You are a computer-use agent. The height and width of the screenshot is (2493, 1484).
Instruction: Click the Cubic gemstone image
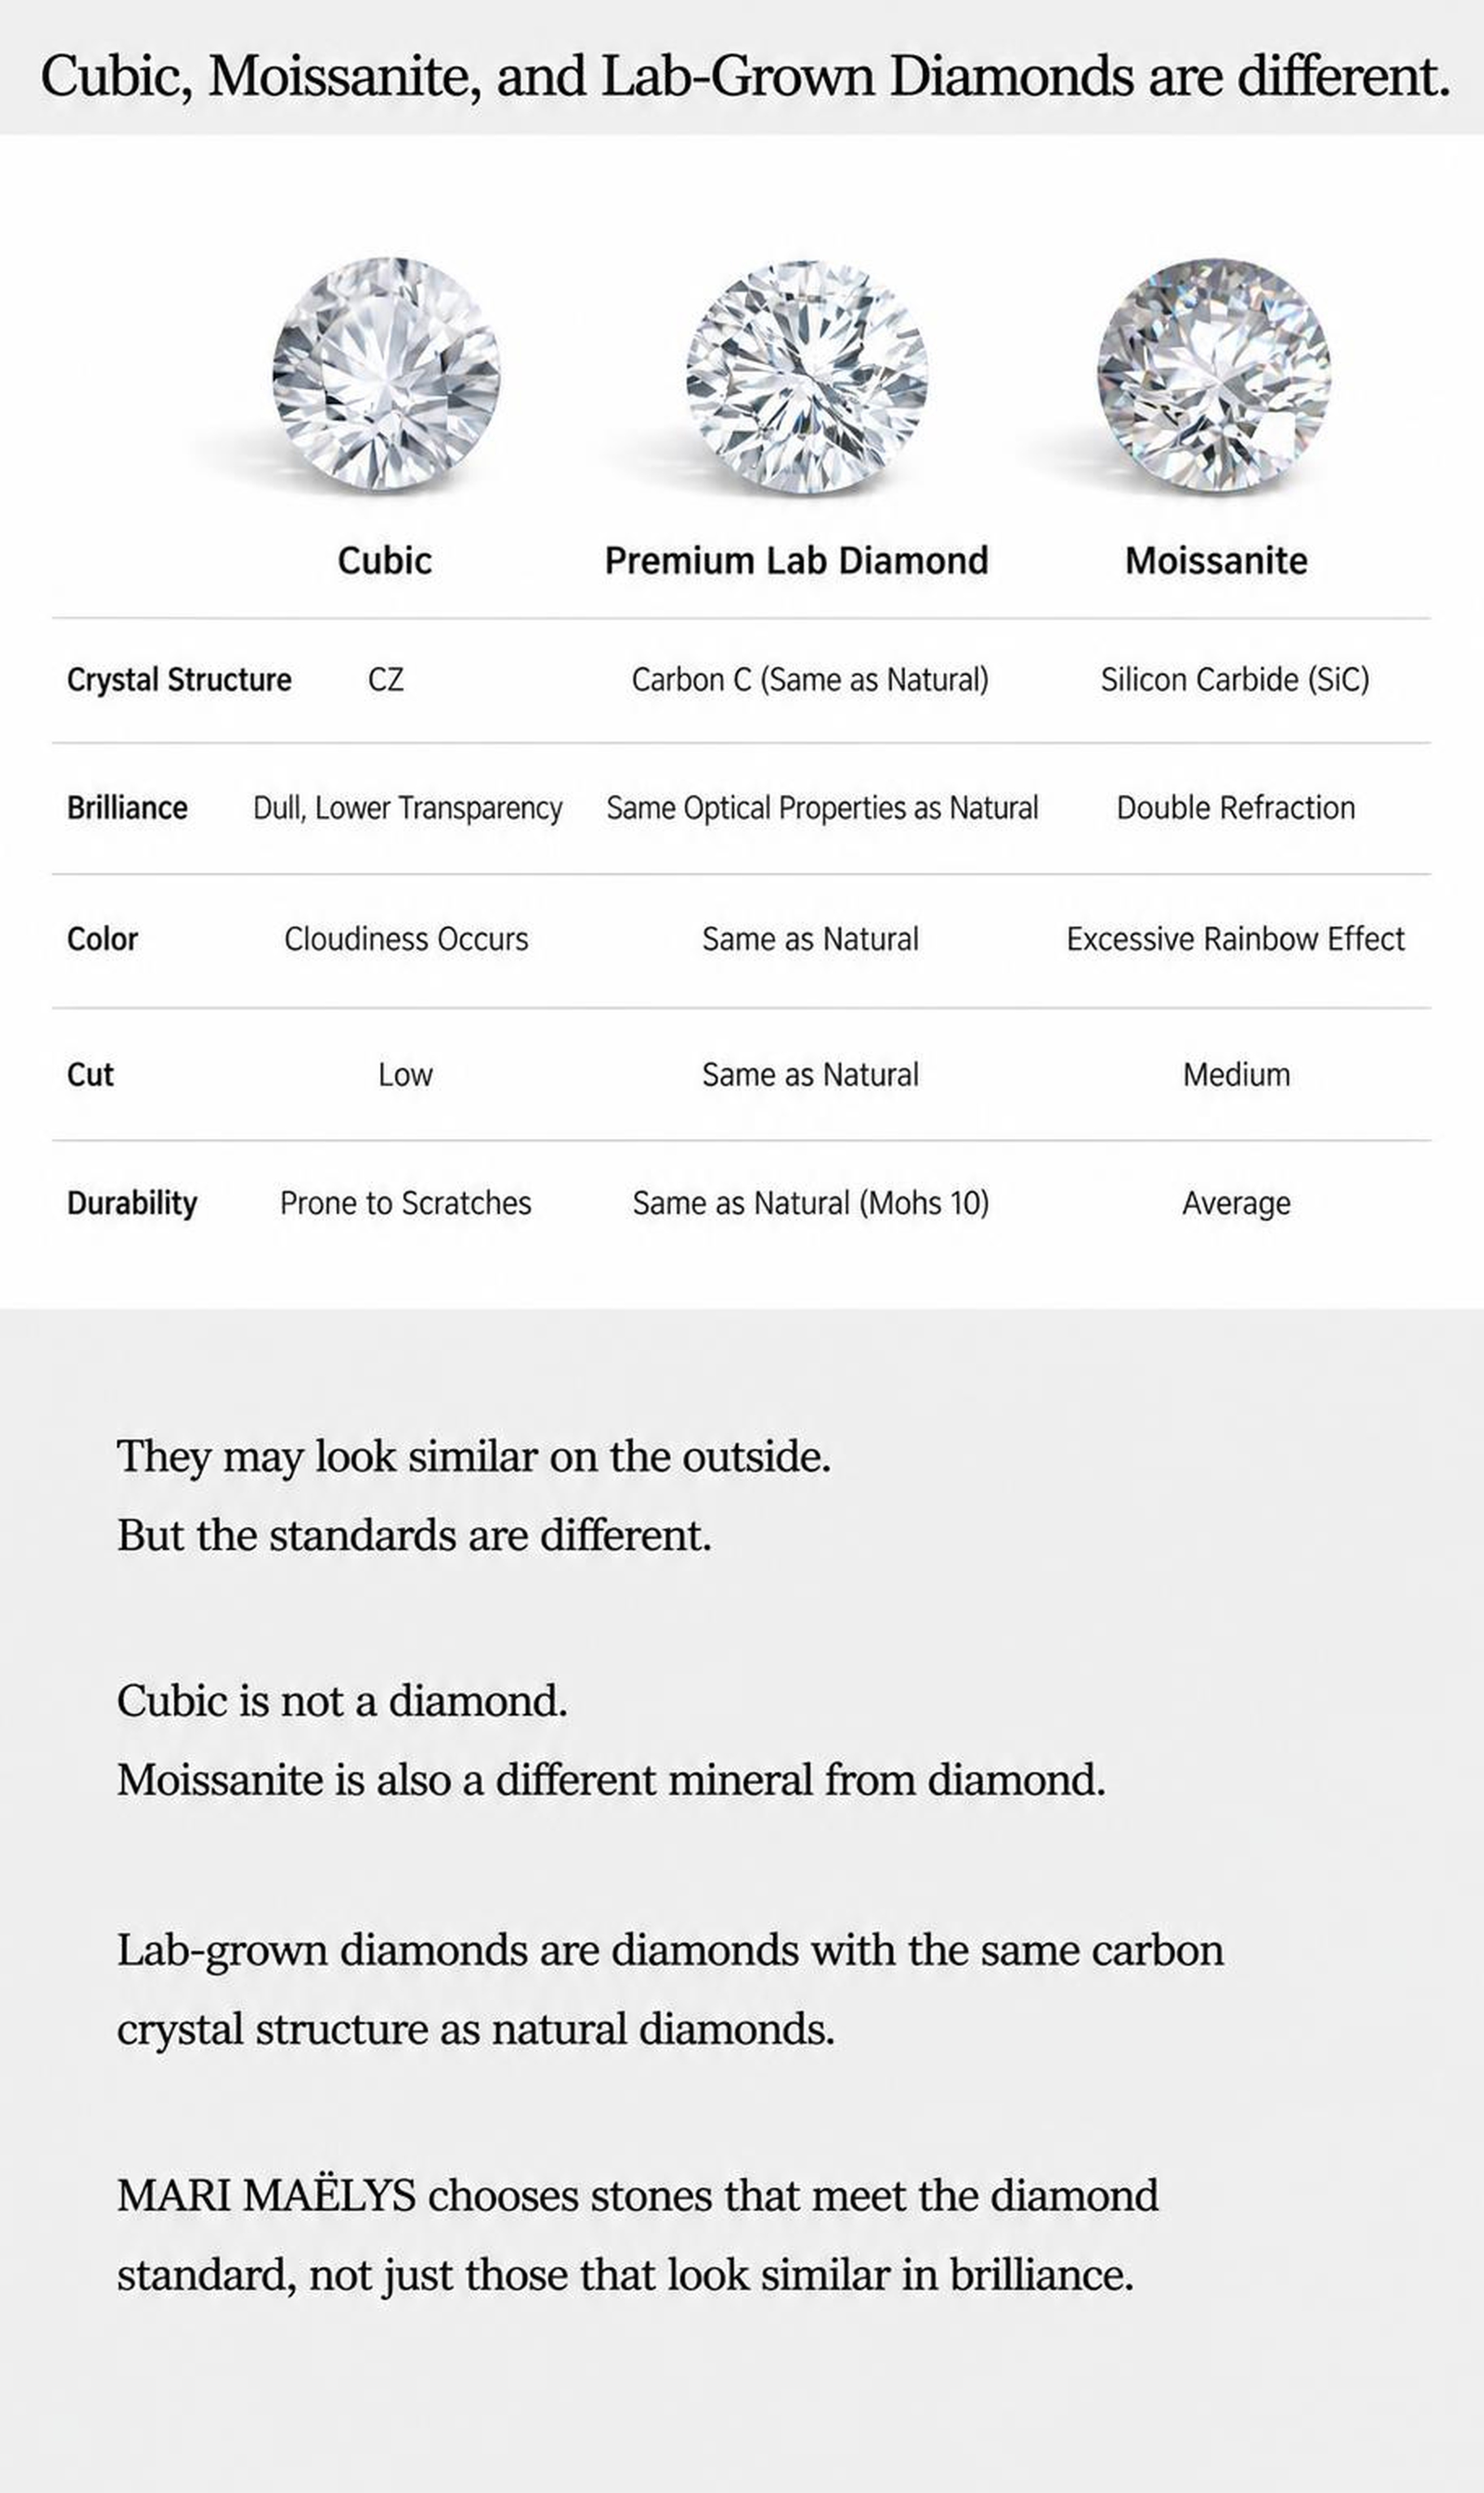386,374
